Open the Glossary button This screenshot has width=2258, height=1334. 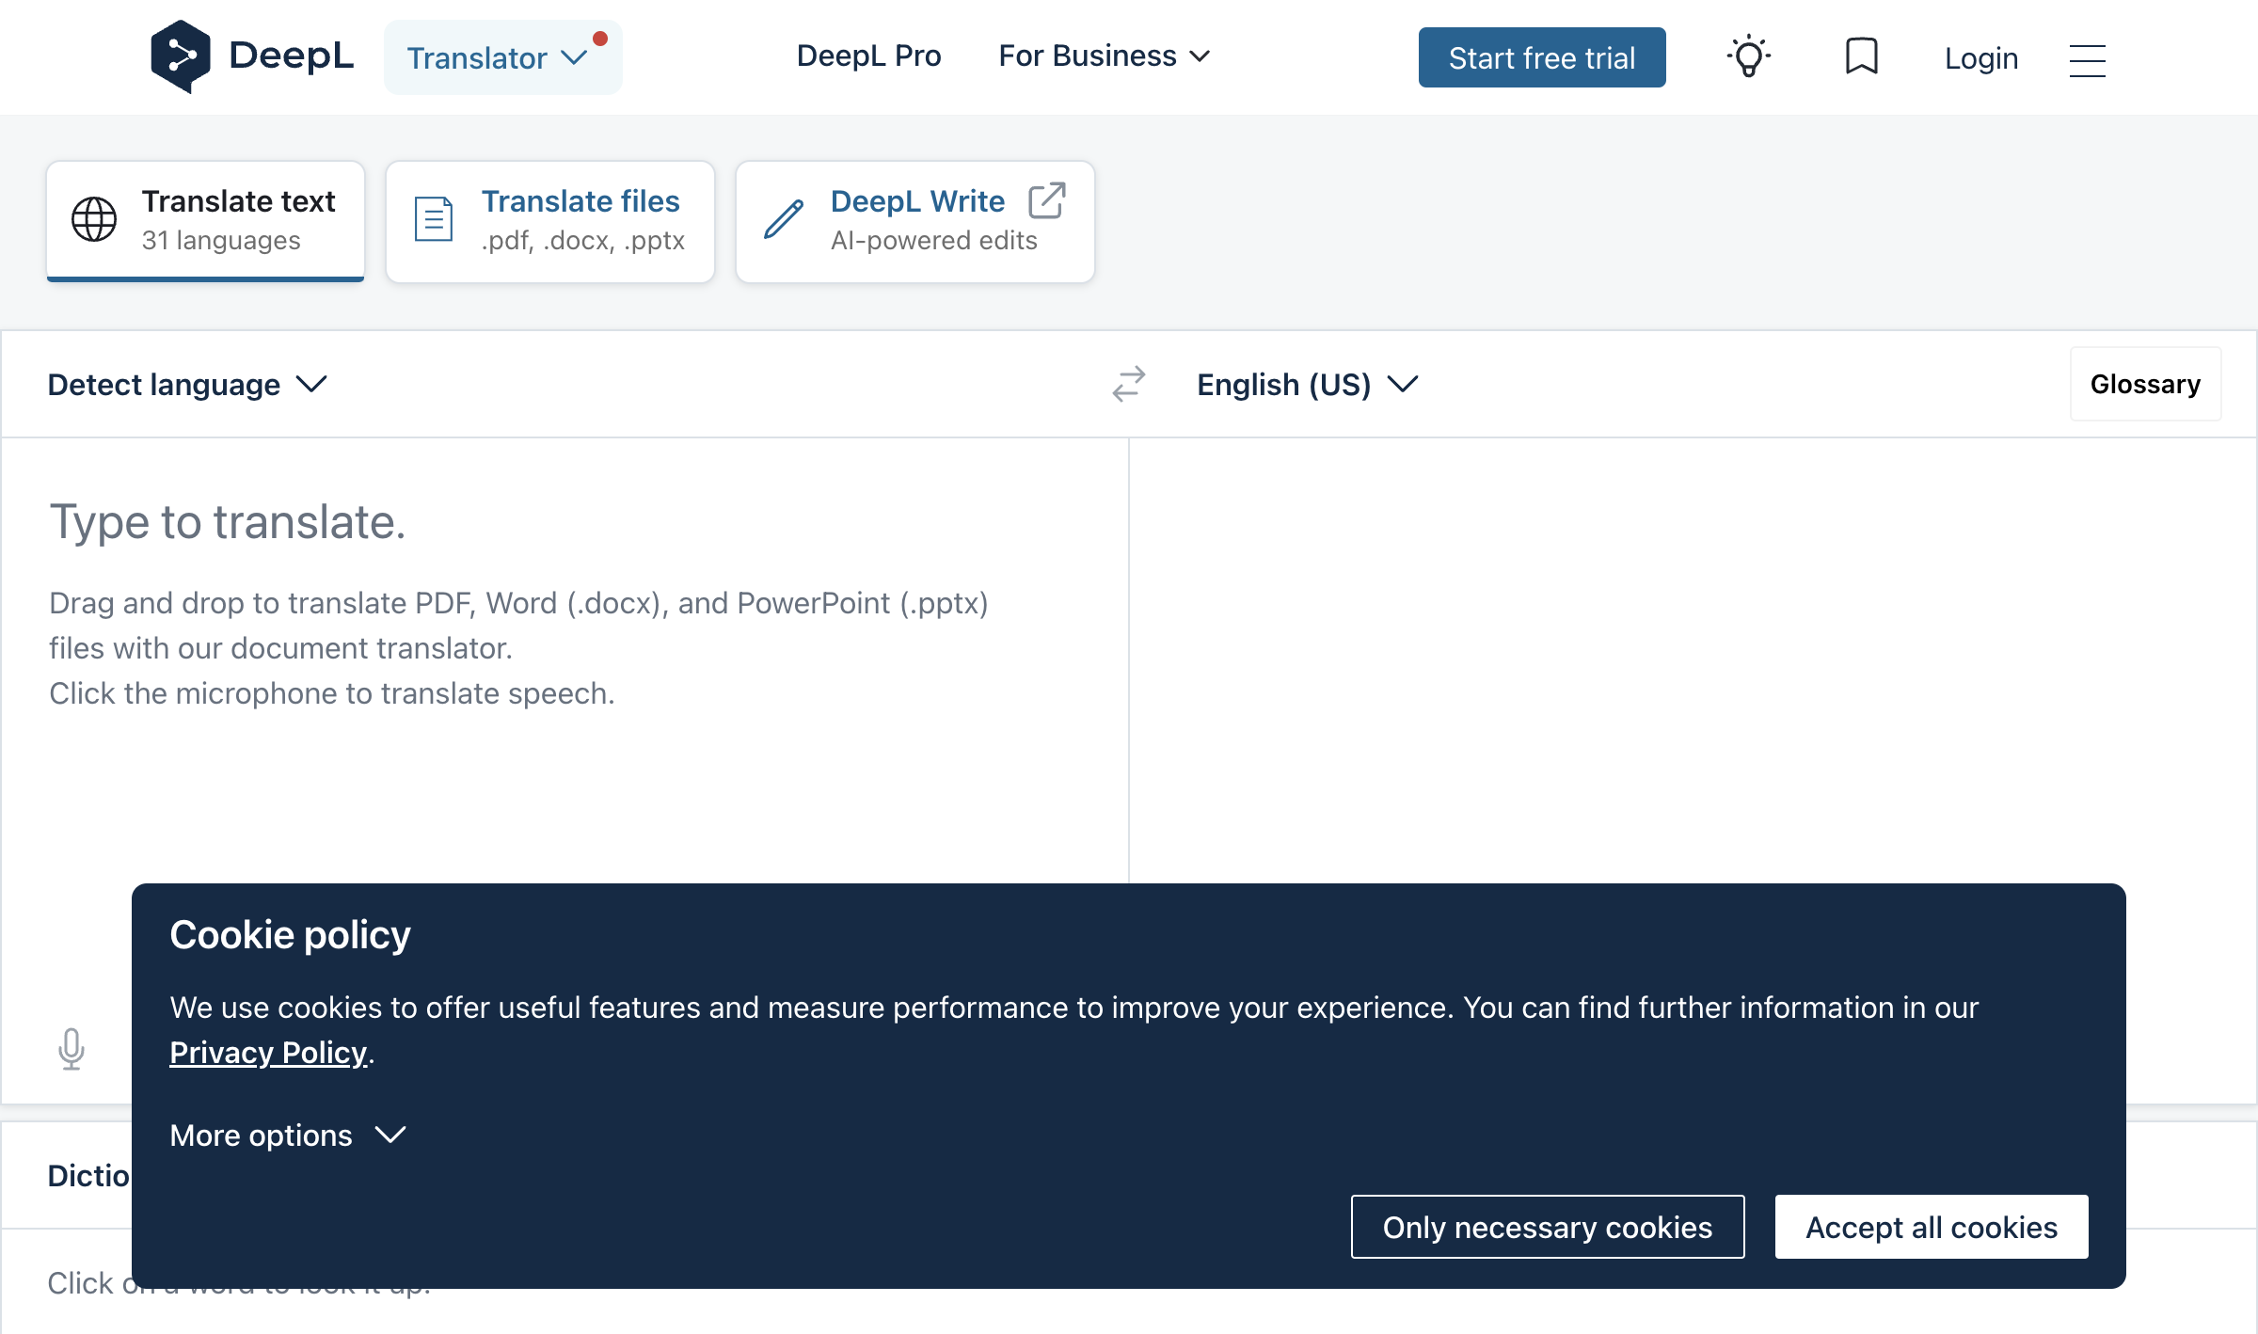pyautogui.click(x=2145, y=384)
